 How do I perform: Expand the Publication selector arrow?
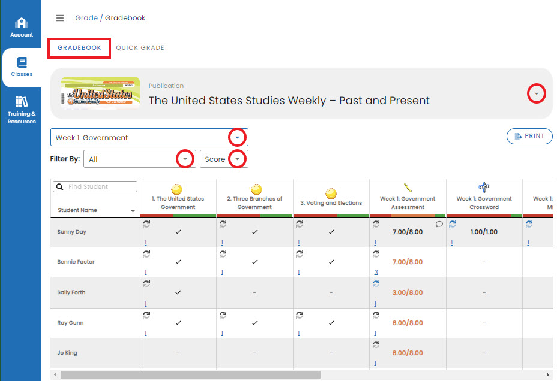pyautogui.click(x=536, y=93)
